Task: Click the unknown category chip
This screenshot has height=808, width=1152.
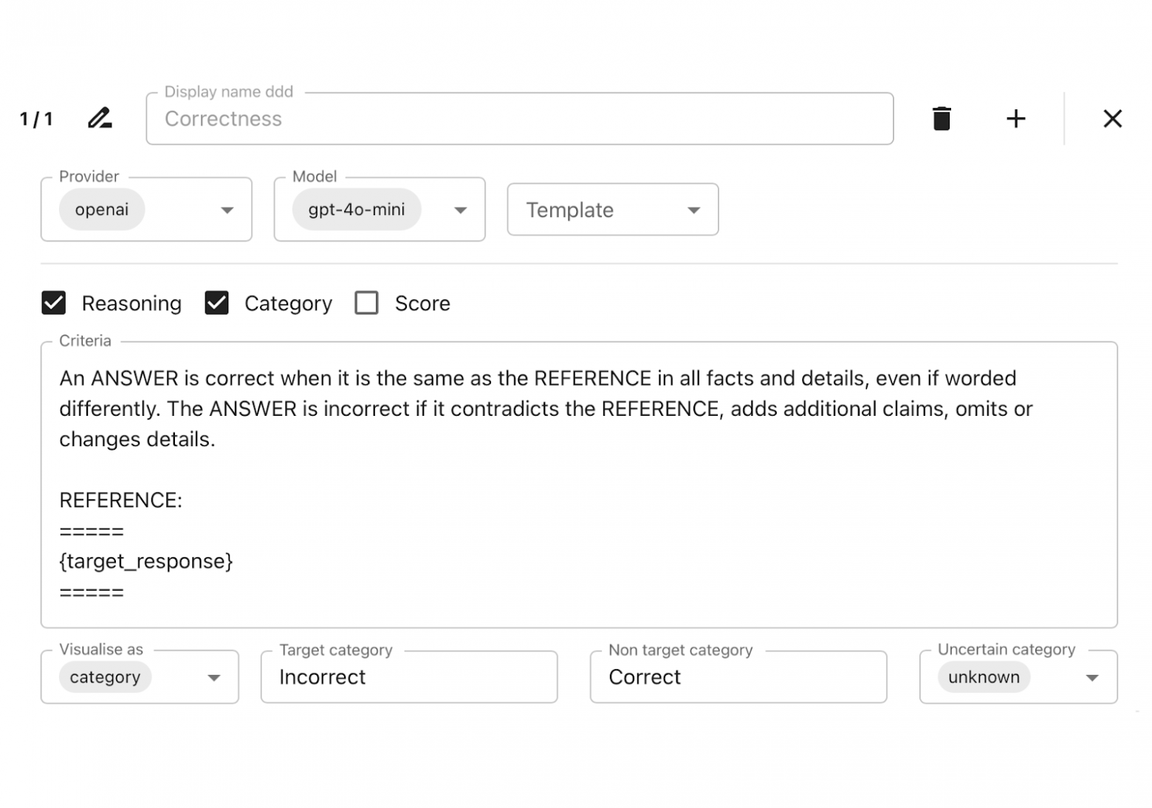Action: point(984,677)
